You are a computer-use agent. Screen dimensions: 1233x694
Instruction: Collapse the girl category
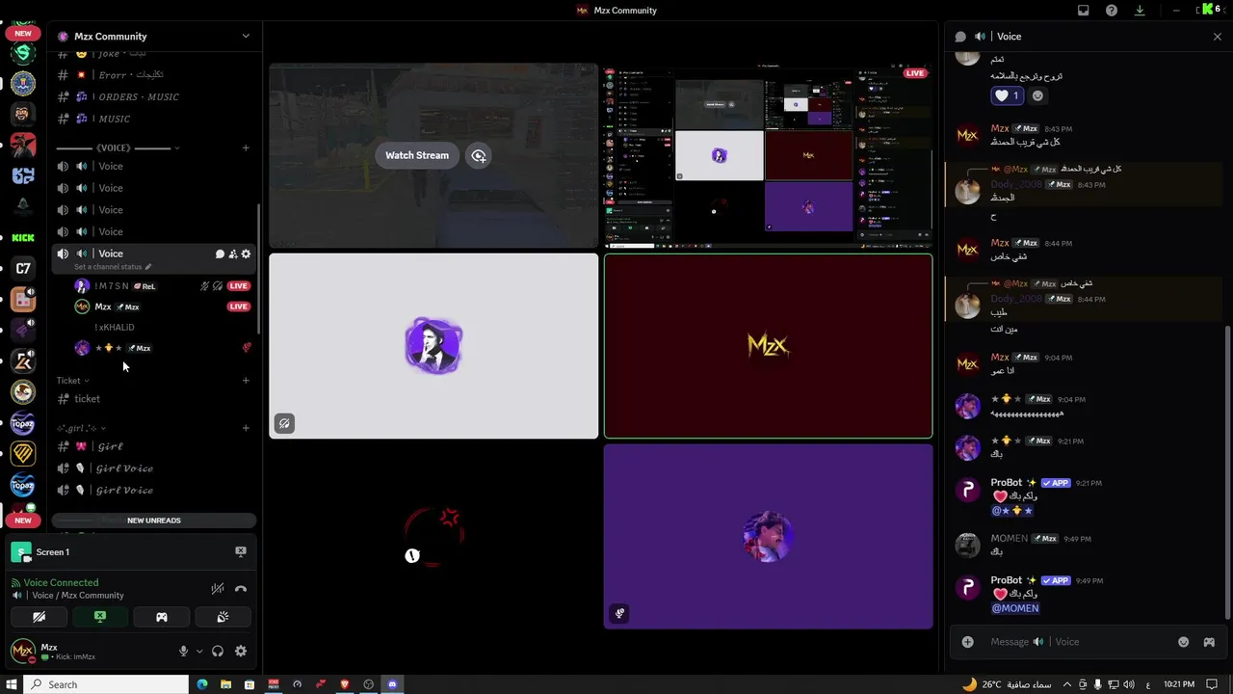tap(81, 428)
